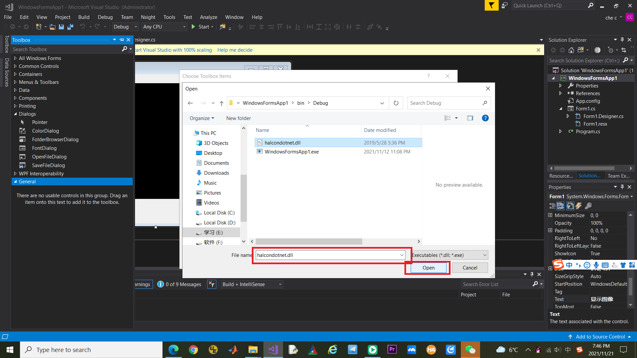Select the Pointer tool in Toolbox
Viewport: 637px width, 358px height.
click(x=39, y=122)
